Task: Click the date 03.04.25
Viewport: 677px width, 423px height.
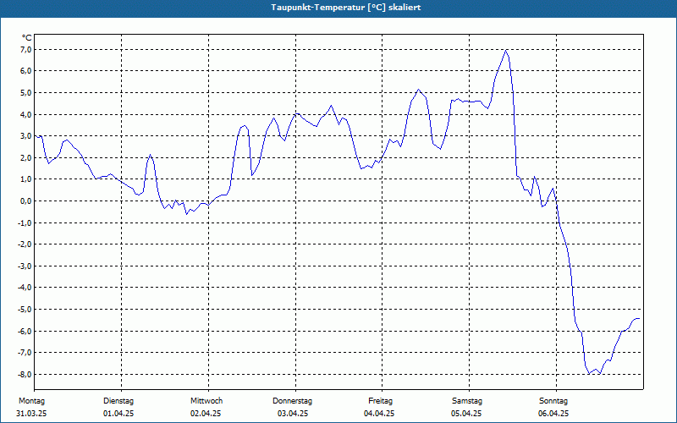Action: pos(293,414)
